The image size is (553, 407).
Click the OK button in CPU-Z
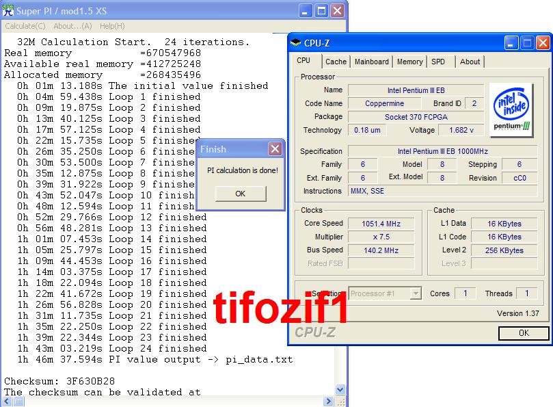click(524, 333)
